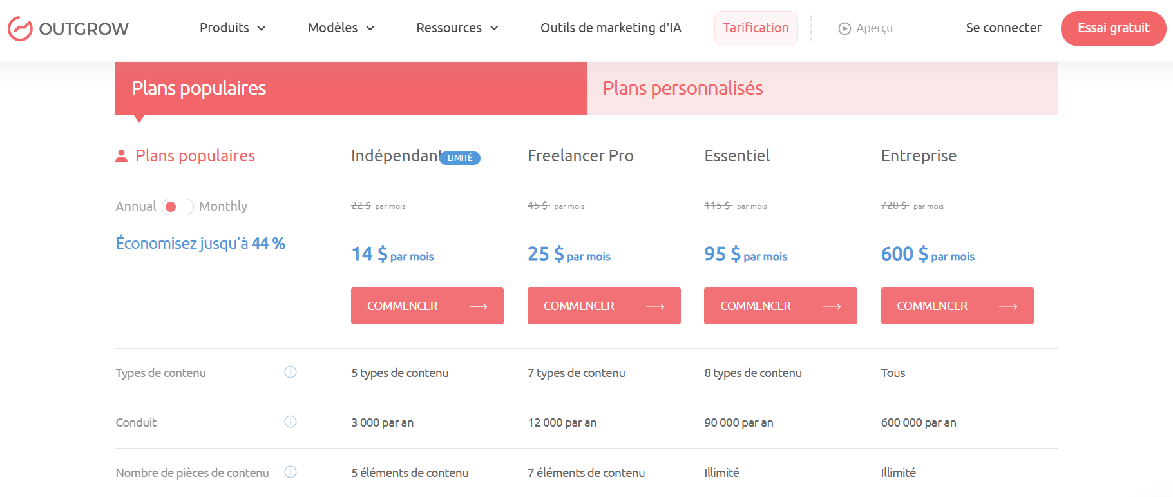Go to the Tarification page
The image size is (1173, 497).
coord(756,28)
